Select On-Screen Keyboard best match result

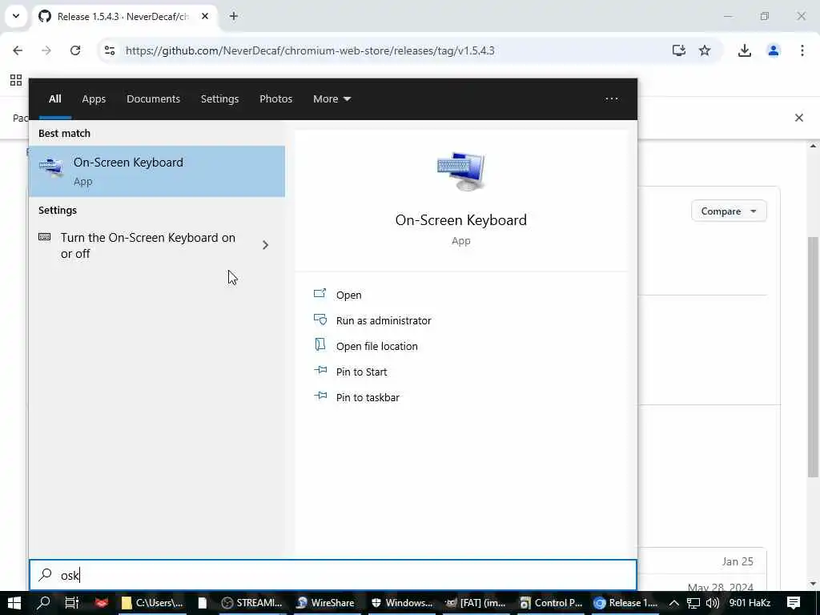157,171
